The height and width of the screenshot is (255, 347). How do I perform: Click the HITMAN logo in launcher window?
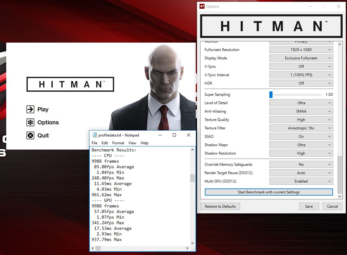coord(70,84)
